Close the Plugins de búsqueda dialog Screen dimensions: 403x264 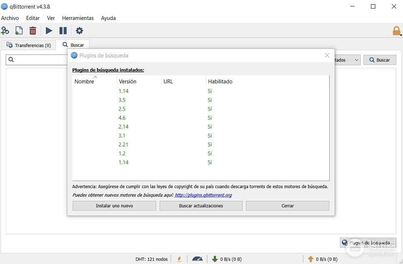[x=327, y=55]
